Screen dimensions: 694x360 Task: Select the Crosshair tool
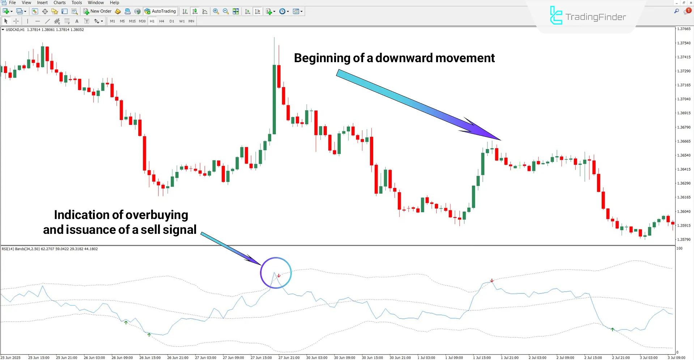coord(16,21)
